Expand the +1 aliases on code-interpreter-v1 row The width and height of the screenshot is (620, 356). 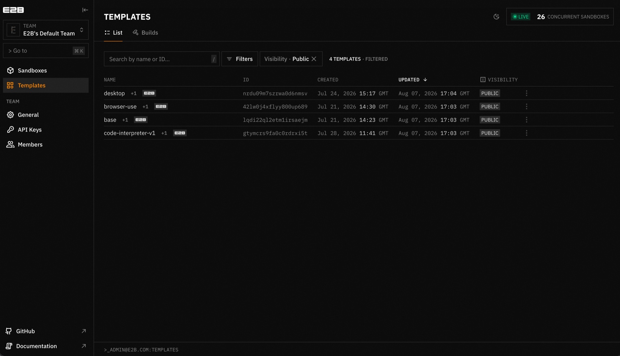pyautogui.click(x=164, y=133)
